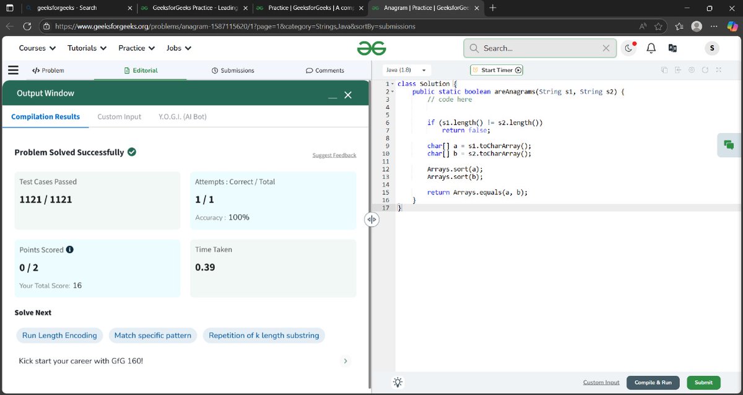
Task: Click in the Search... input field
Action: point(540,48)
